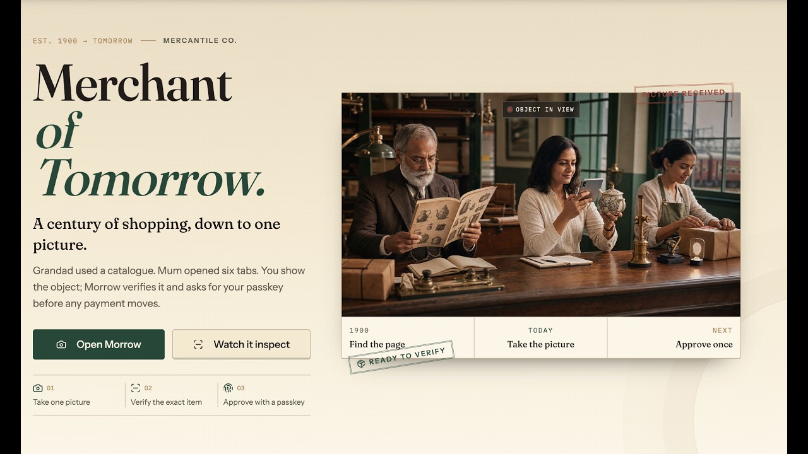Click the "Approve with a passkey" step label
This screenshot has height=454, width=808.
pos(264,402)
